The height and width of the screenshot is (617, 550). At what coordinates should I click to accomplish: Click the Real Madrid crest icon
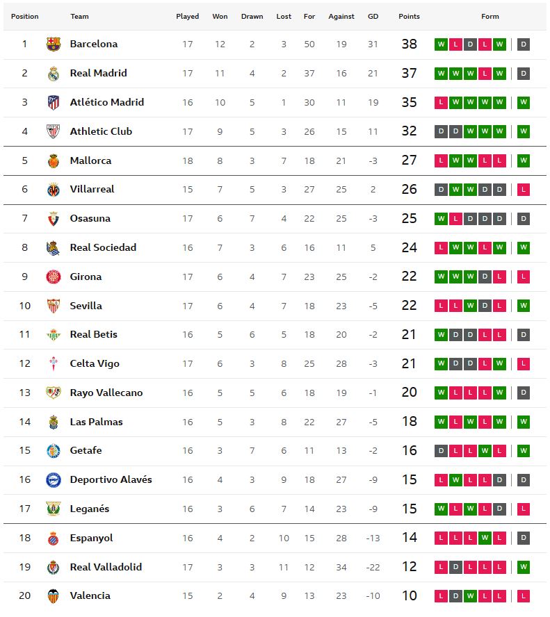click(x=54, y=74)
